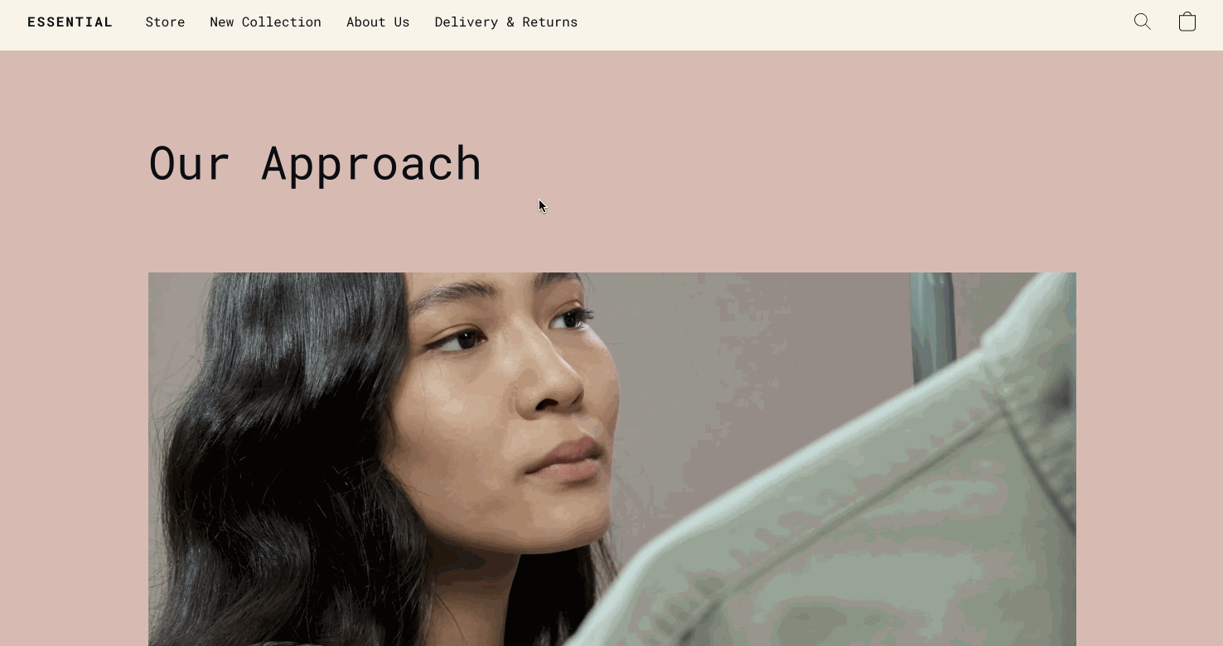Click the woman's lips in the photo
Image resolution: width=1223 pixels, height=646 pixels.
pyautogui.click(x=566, y=457)
